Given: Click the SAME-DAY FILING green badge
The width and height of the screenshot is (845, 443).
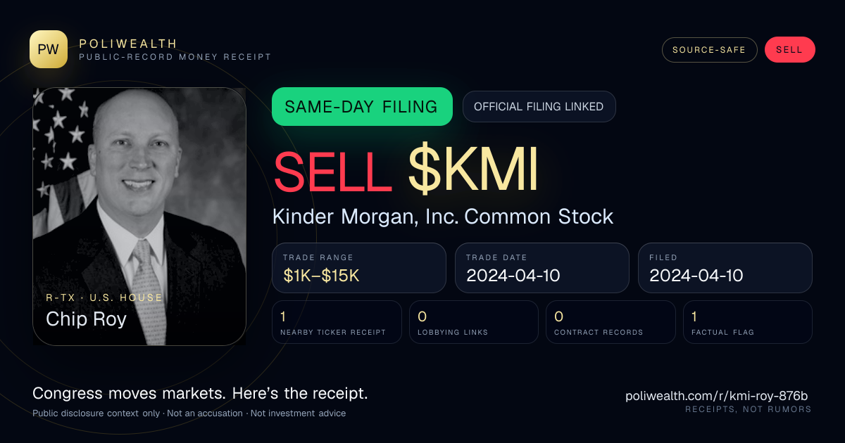Looking at the screenshot, I should (362, 107).
